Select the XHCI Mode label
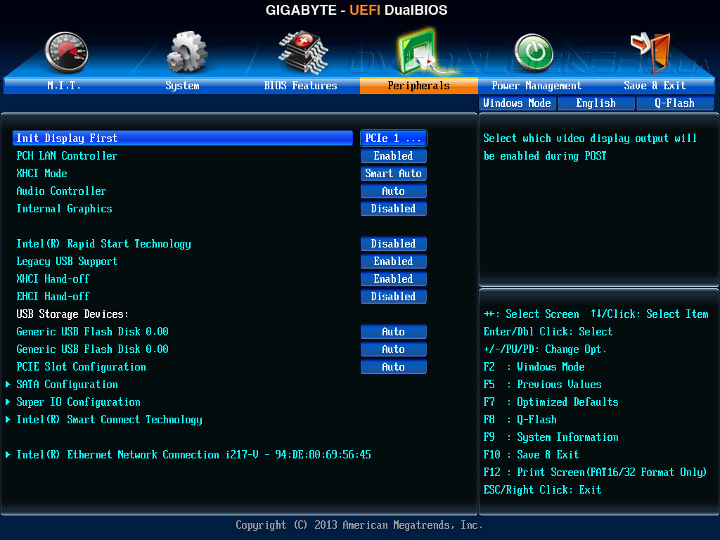The image size is (720, 540). pyautogui.click(x=41, y=174)
